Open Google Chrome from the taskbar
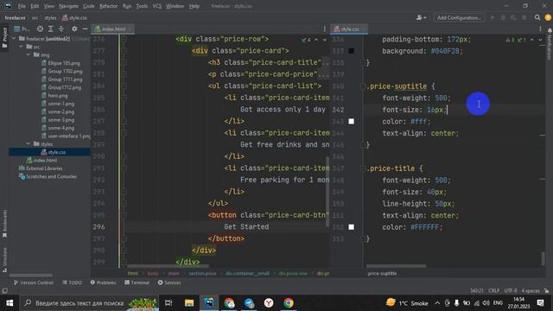This screenshot has height=311, width=553. pos(289,303)
